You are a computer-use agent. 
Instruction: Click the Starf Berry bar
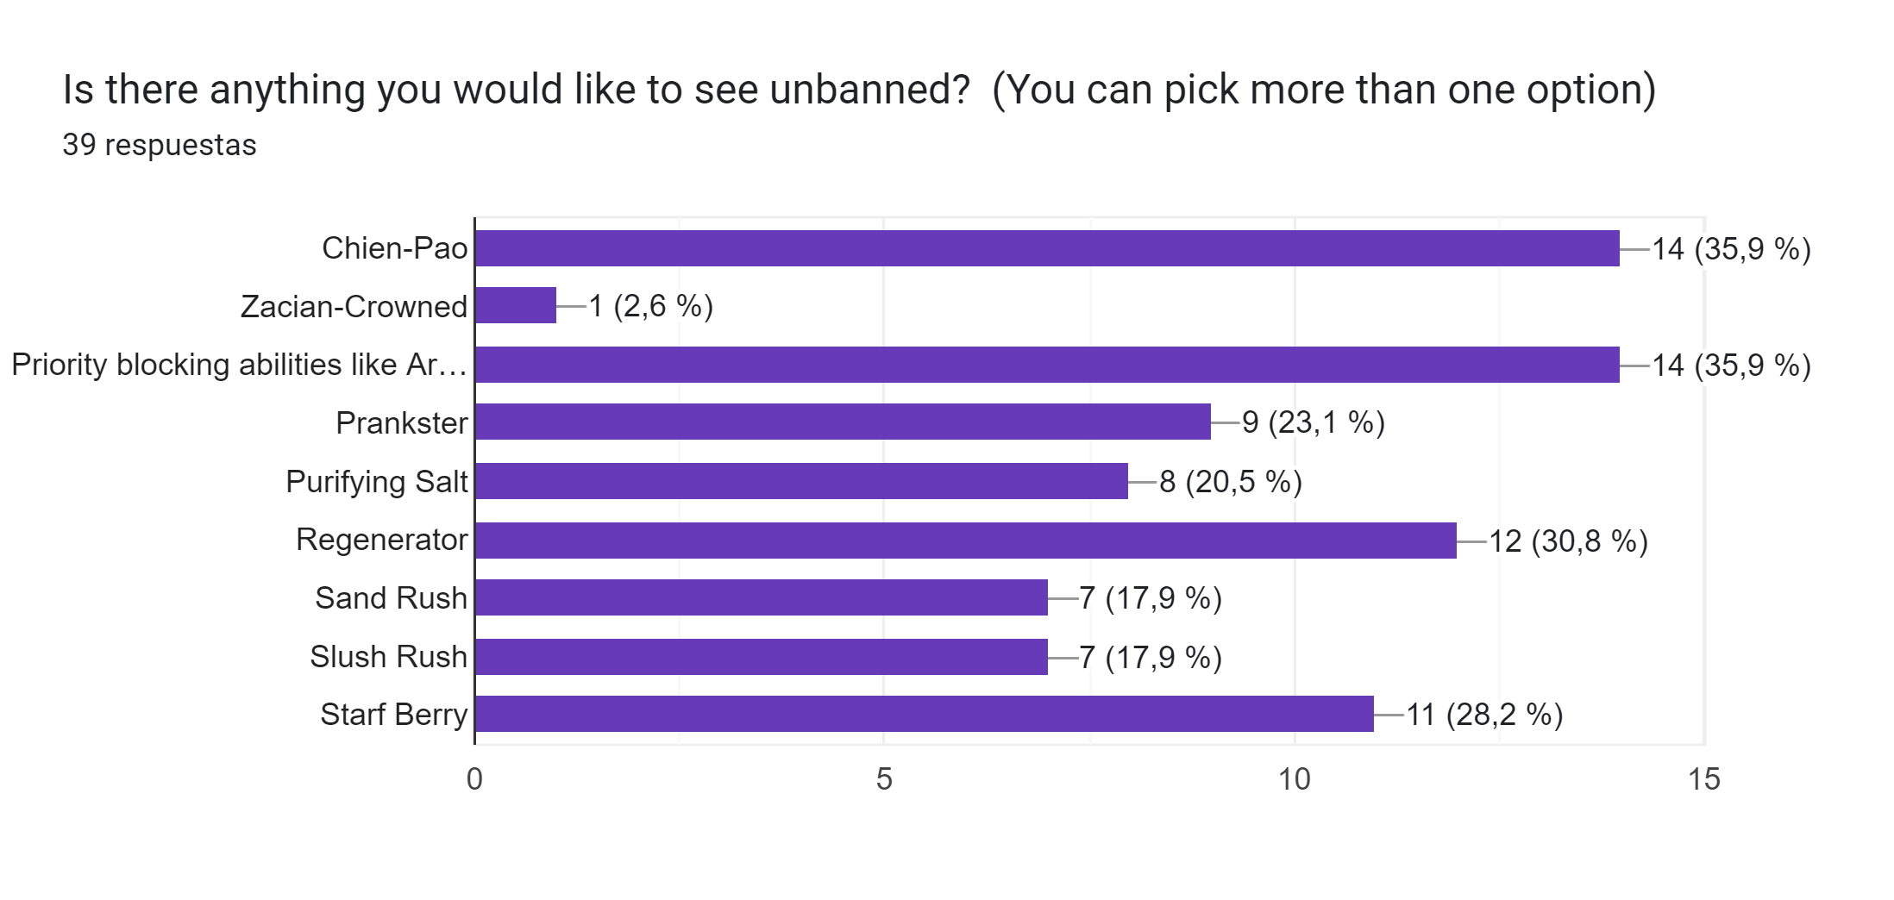(x=925, y=714)
